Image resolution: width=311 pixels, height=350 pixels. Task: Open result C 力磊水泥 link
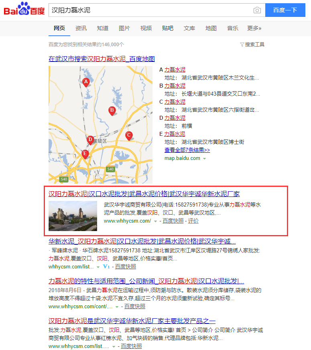(175, 102)
